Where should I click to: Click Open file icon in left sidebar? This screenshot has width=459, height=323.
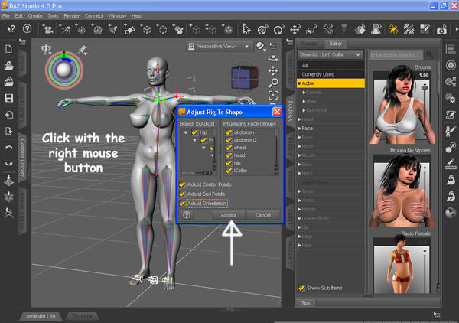coord(8,66)
